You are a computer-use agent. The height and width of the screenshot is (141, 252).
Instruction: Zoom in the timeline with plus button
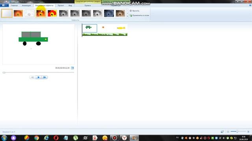coord(248,132)
